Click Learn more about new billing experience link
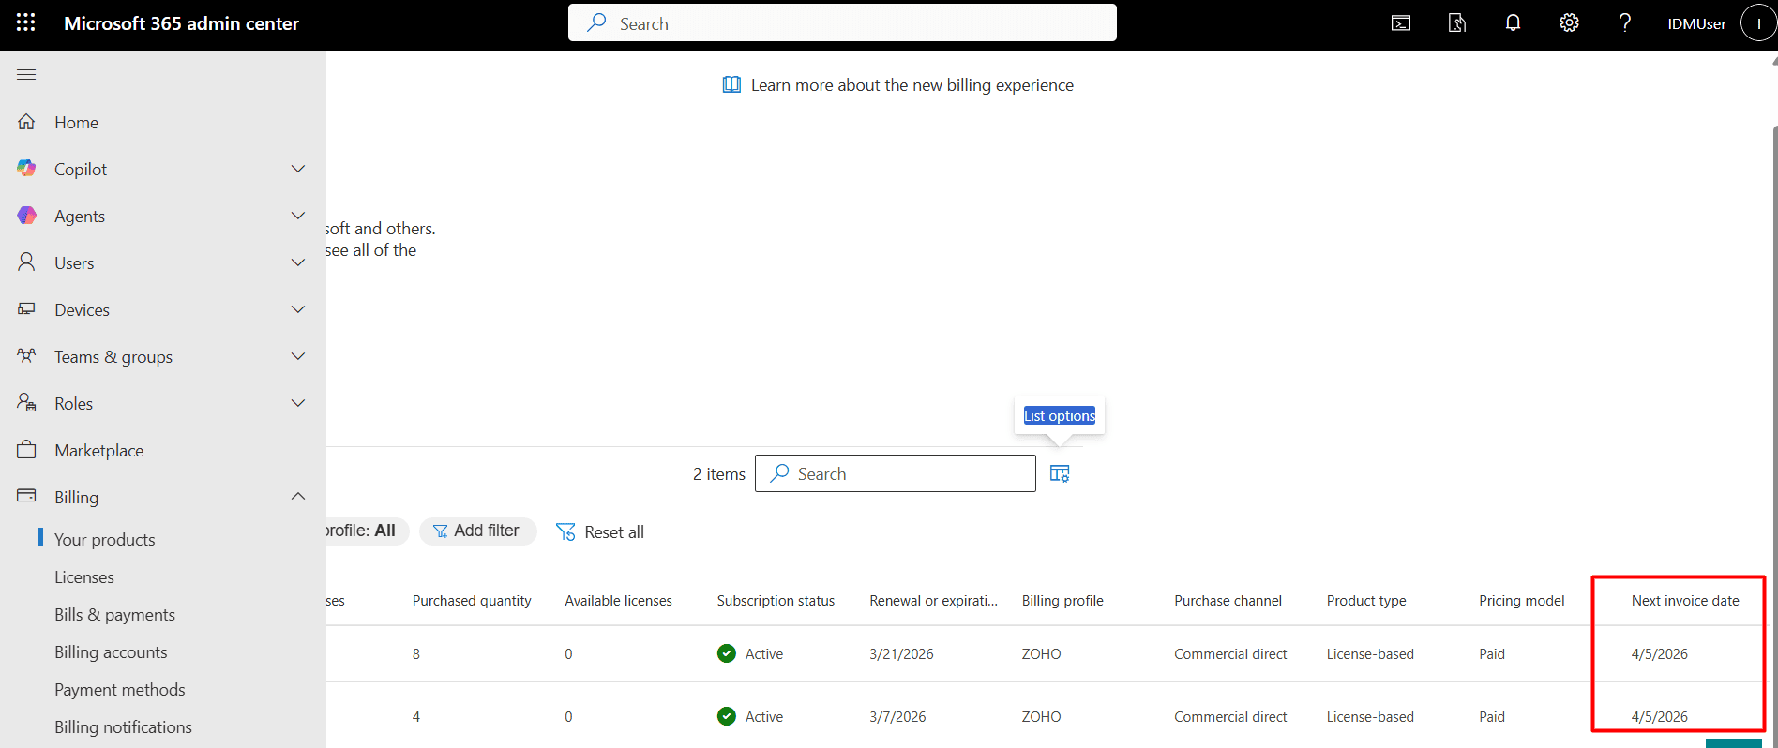1778x748 pixels. [x=912, y=85]
